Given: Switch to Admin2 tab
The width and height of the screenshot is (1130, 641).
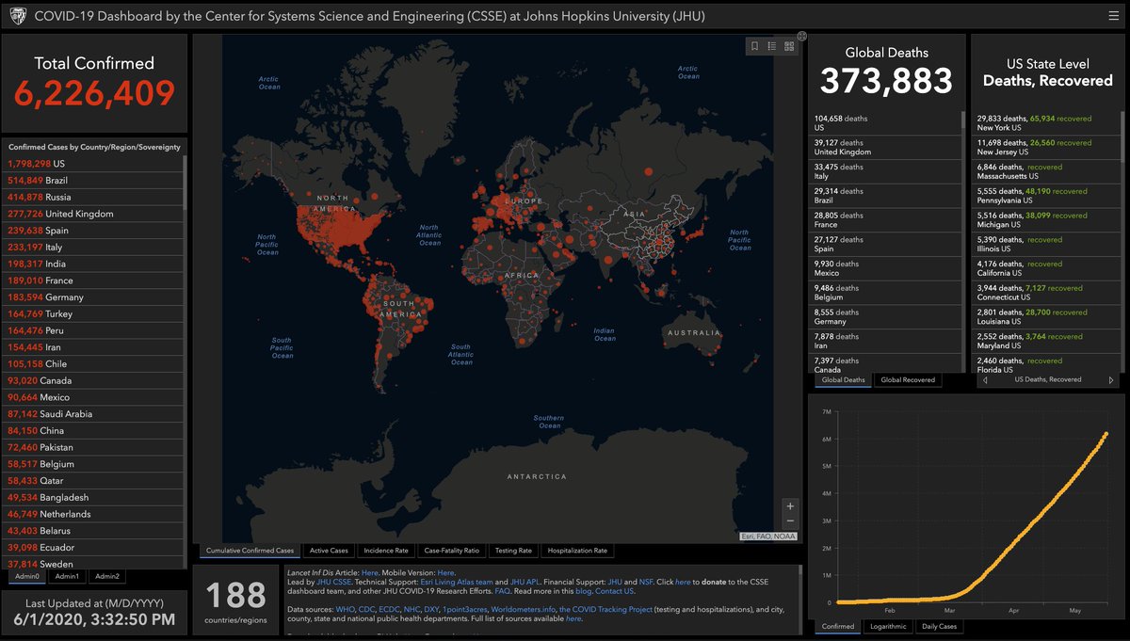Looking at the screenshot, I should point(106,576).
